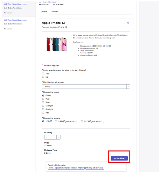The width and height of the screenshot is (159, 172).
Task: Open the Quantity dropdown
Action: pyautogui.click(x=52, y=137)
